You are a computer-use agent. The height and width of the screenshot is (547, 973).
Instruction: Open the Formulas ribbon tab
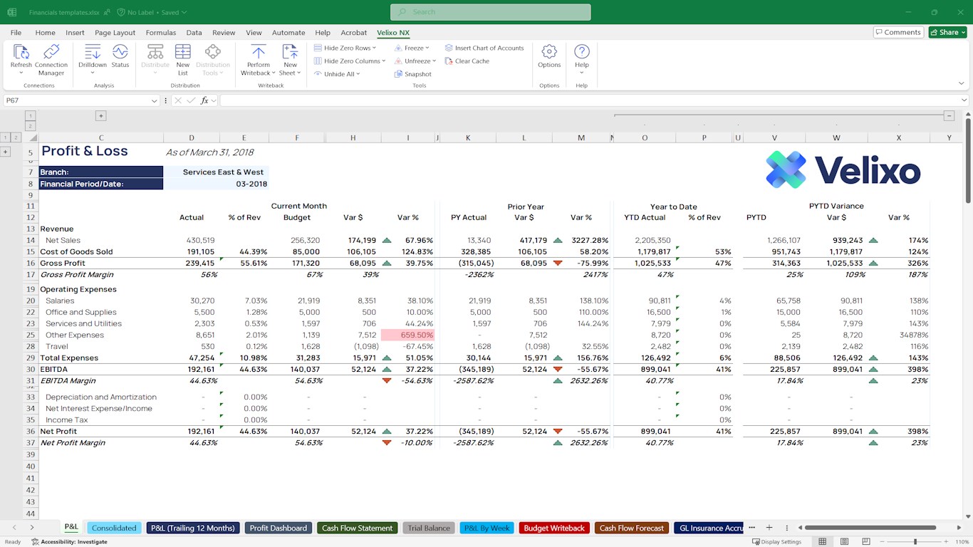(160, 33)
